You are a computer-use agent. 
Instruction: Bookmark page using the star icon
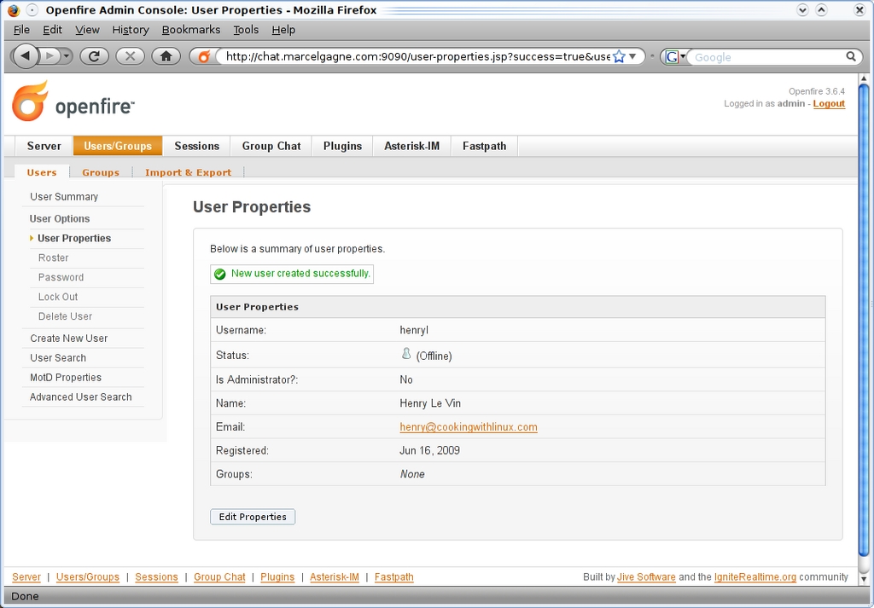click(620, 57)
